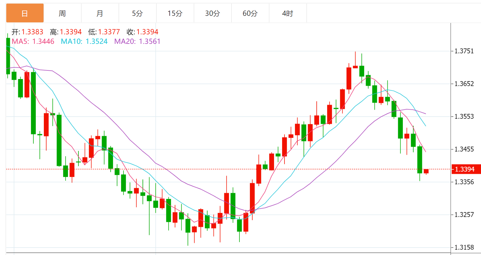
Task: Open the 5分 timeframe tab
Action: [137, 13]
